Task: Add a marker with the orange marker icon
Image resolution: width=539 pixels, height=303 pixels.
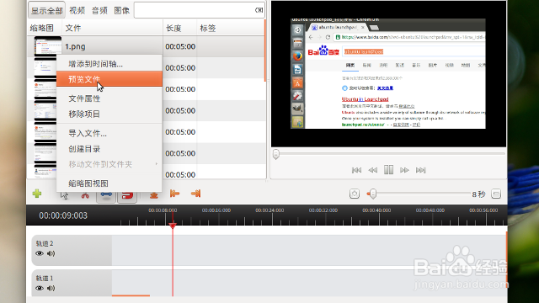Action: [153, 194]
